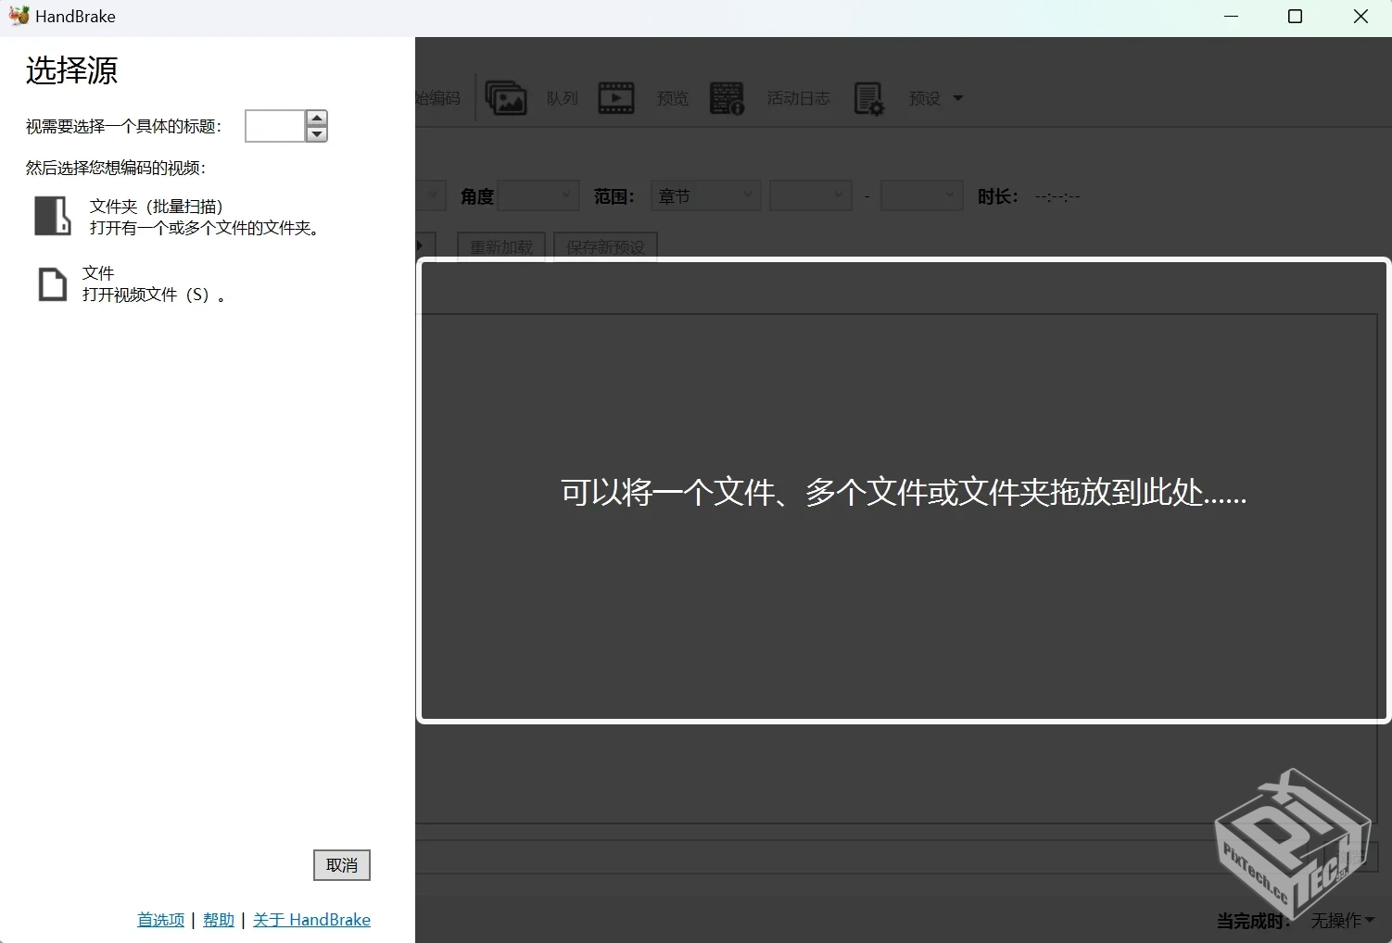1392x943 pixels.
Task: Expand the chapter end range selector
Action: pos(920,195)
